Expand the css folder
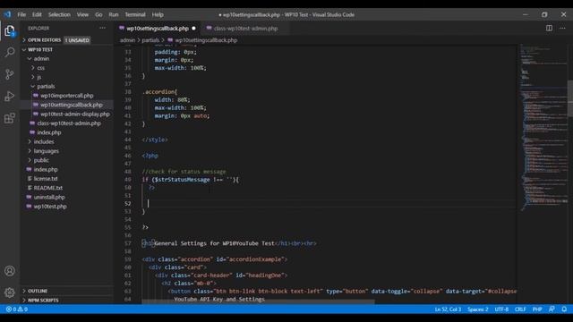The width and height of the screenshot is (573, 322). (x=40, y=68)
